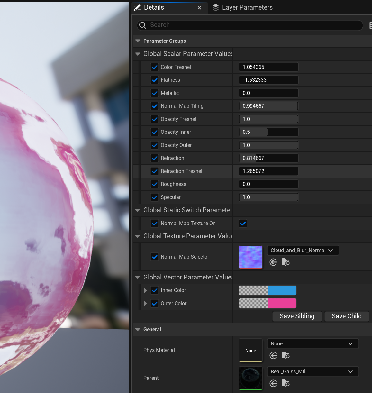Viewport: 372px width, 393px height.
Task: Uncheck the Normal Map Texture On value checkbox
Action: point(243,223)
